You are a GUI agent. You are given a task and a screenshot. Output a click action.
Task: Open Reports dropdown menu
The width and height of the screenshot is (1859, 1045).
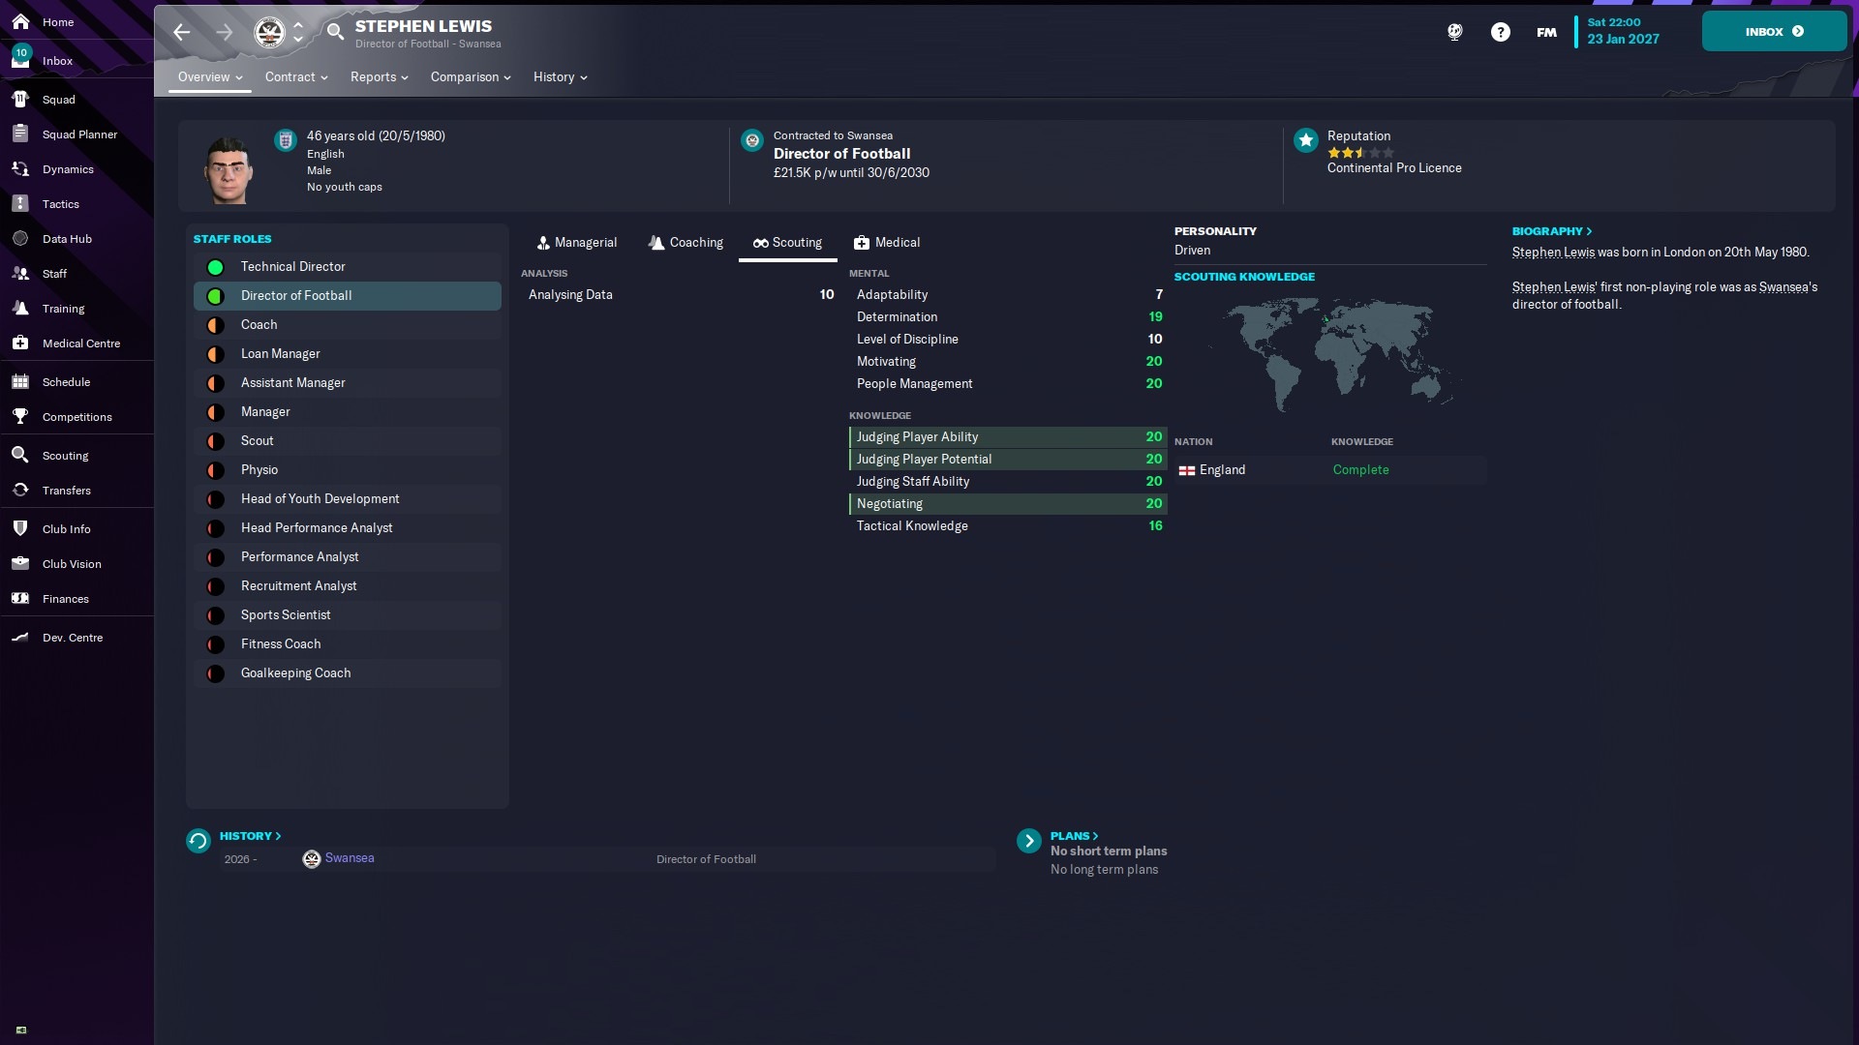point(379,76)
